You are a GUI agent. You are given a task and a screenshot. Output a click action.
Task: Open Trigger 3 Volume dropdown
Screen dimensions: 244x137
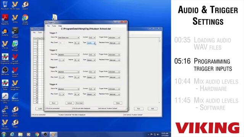point(77,77)
